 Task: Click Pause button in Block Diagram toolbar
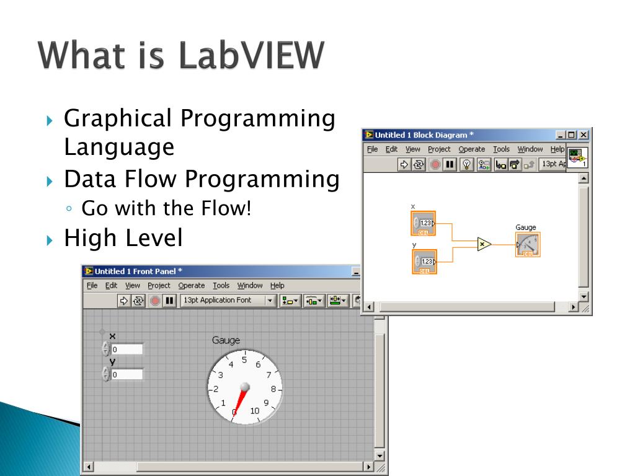(450, 164)
